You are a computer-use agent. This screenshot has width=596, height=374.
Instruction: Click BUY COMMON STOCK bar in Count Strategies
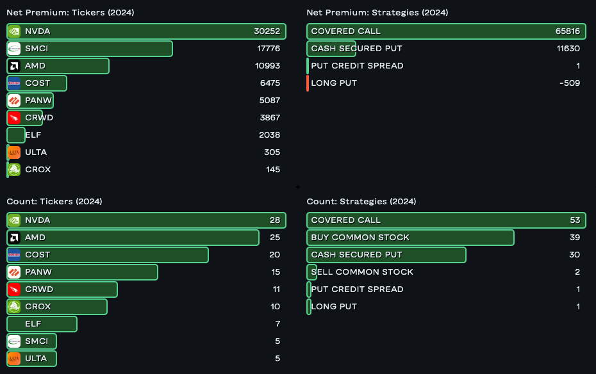[410, 238]
